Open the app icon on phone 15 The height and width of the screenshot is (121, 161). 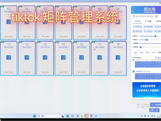tap(63, 58)
